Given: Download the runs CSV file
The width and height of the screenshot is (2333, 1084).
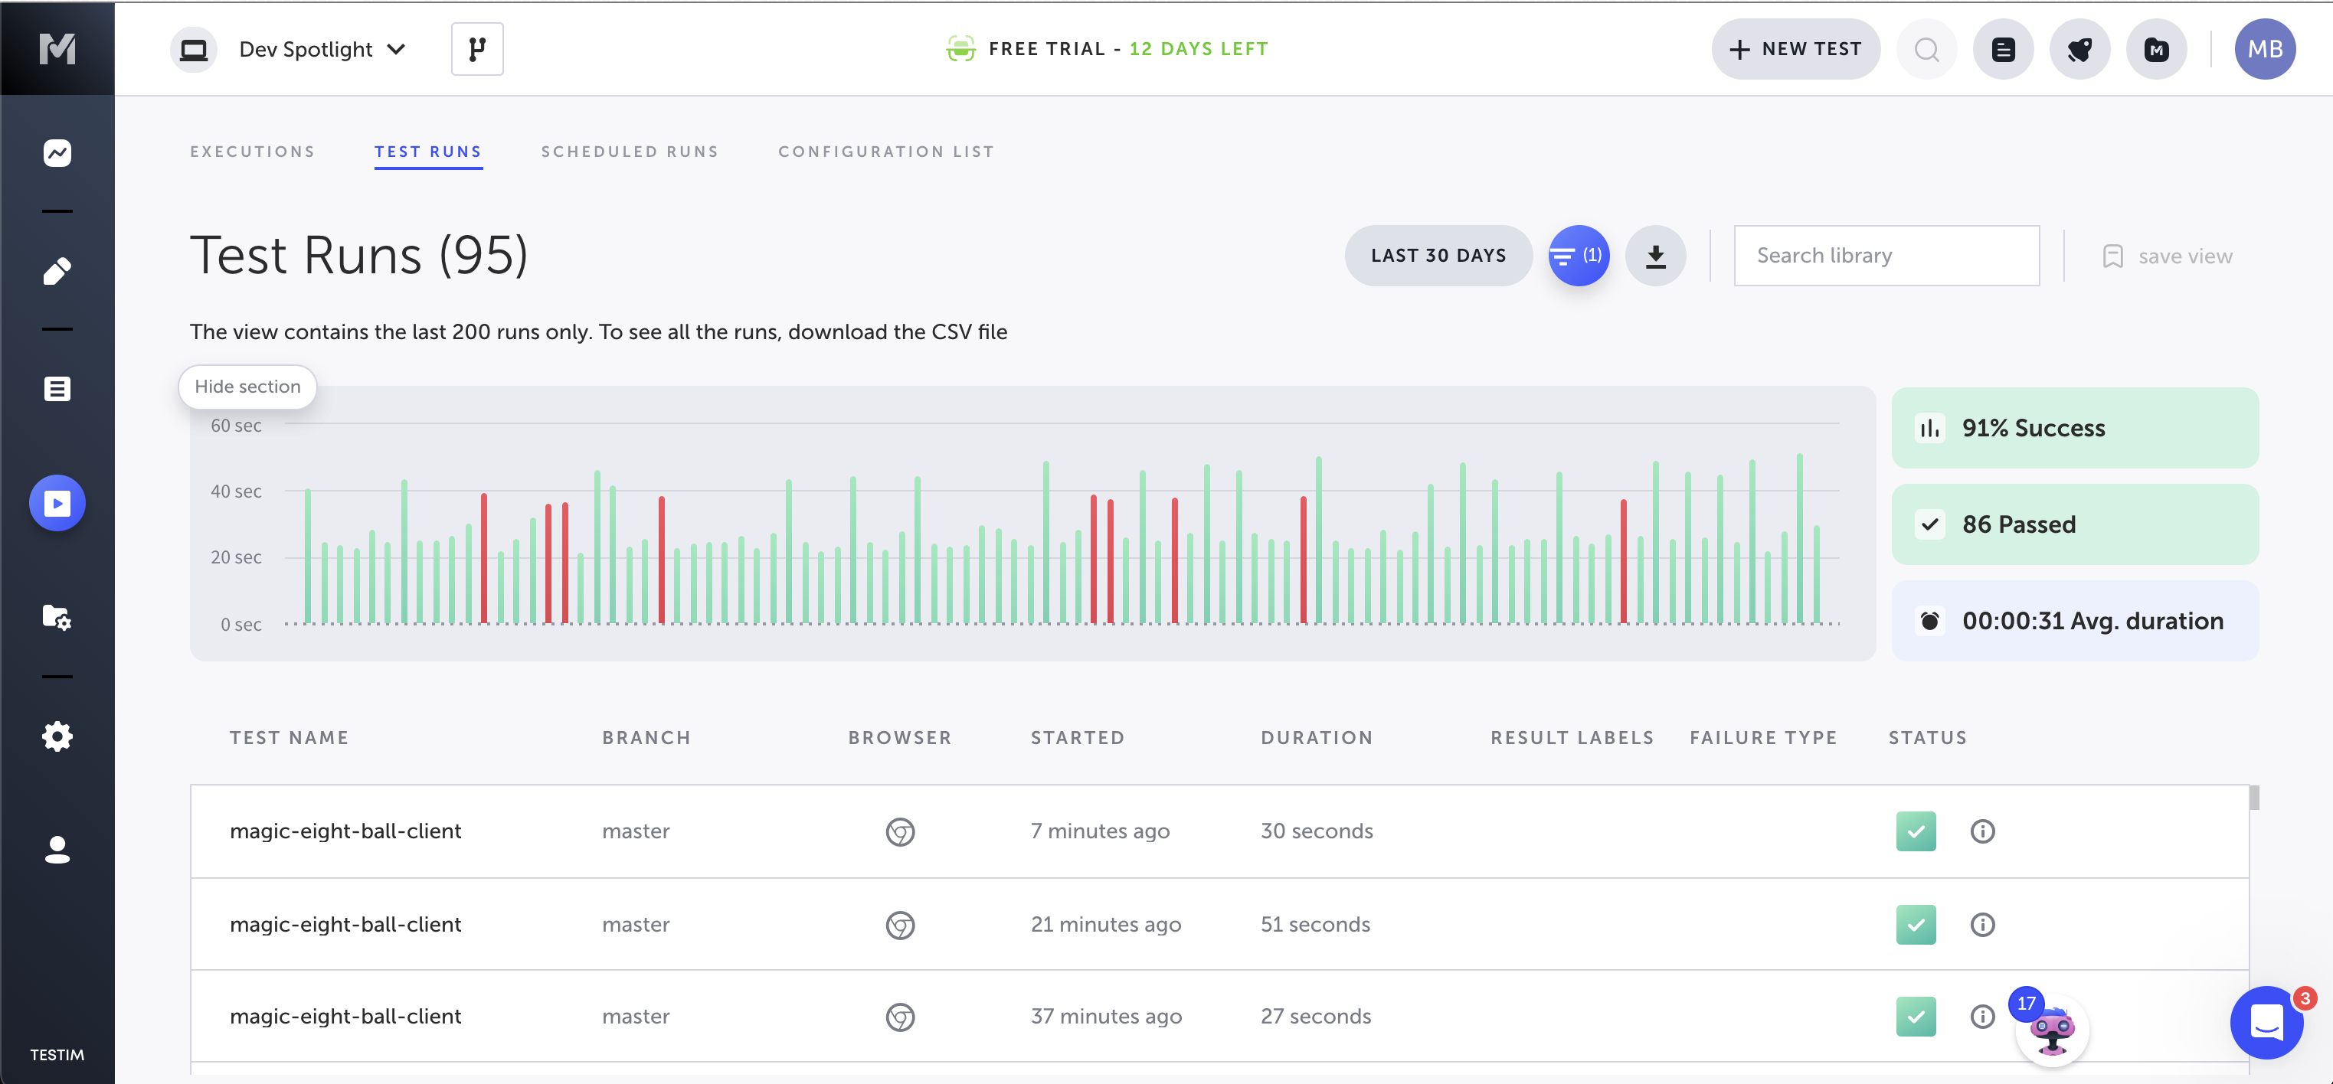Looking at the screenshot, I should point(1654,256).
